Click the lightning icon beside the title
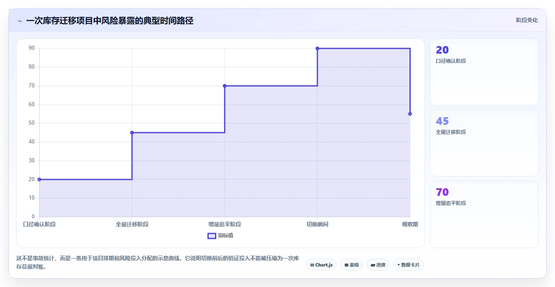 (x=20, y=21)
